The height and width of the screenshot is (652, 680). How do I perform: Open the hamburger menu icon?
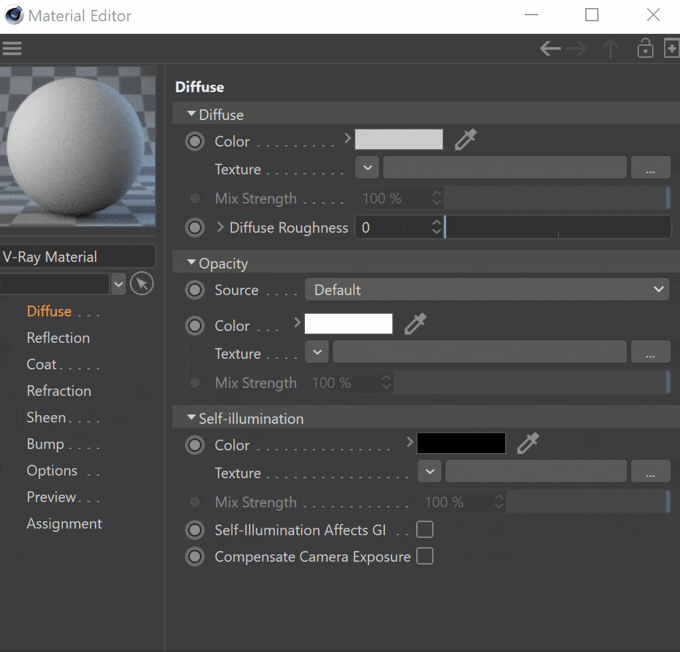pyautogui.click(x=12, y=48)
